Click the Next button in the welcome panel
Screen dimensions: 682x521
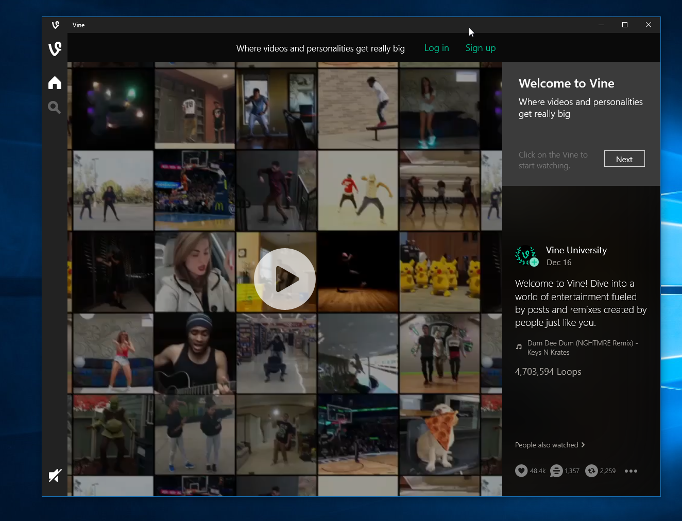click(624, 159)
